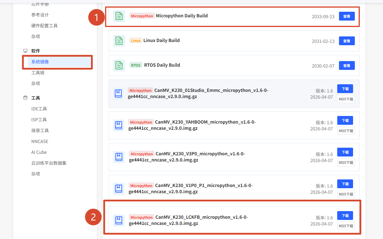Click the Linux Daily Build title

coord(161,41)
